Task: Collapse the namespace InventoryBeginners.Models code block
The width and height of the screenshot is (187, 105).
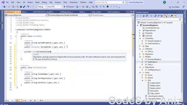Action: [x=16, y=30]
